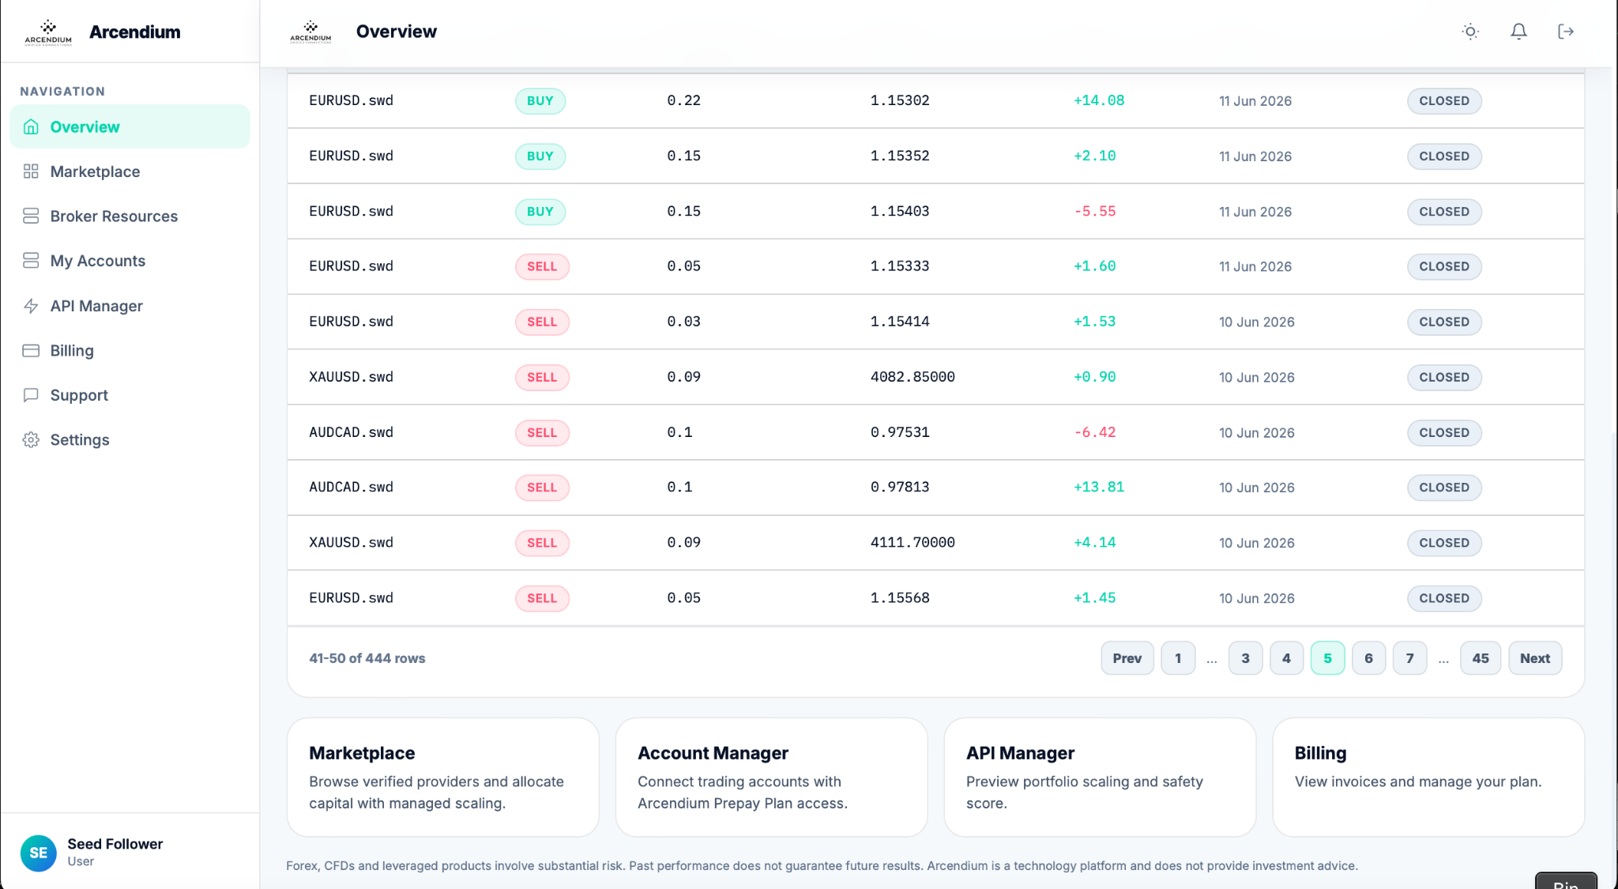
Task: Go to next page with Next button
Action: coord(1535,658)
